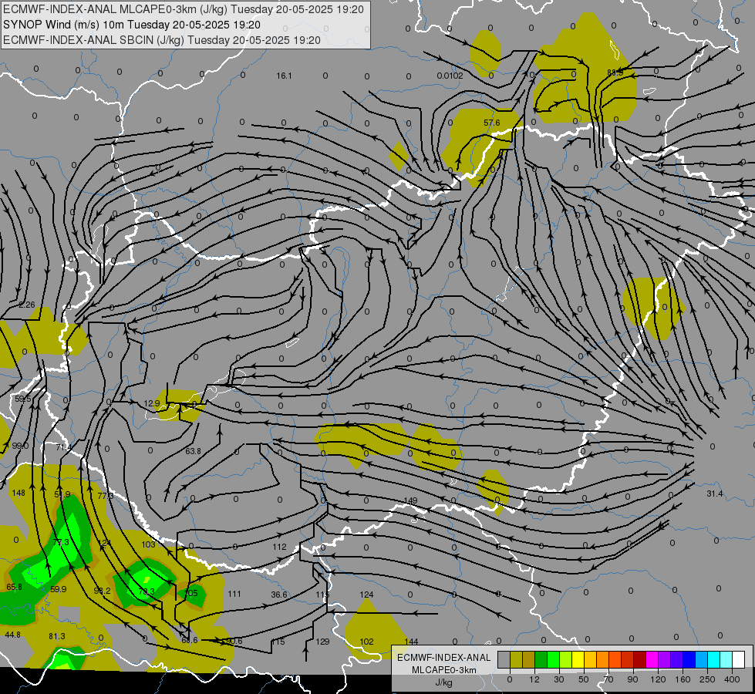Click the color scale label 160

(x=683, y=679)
